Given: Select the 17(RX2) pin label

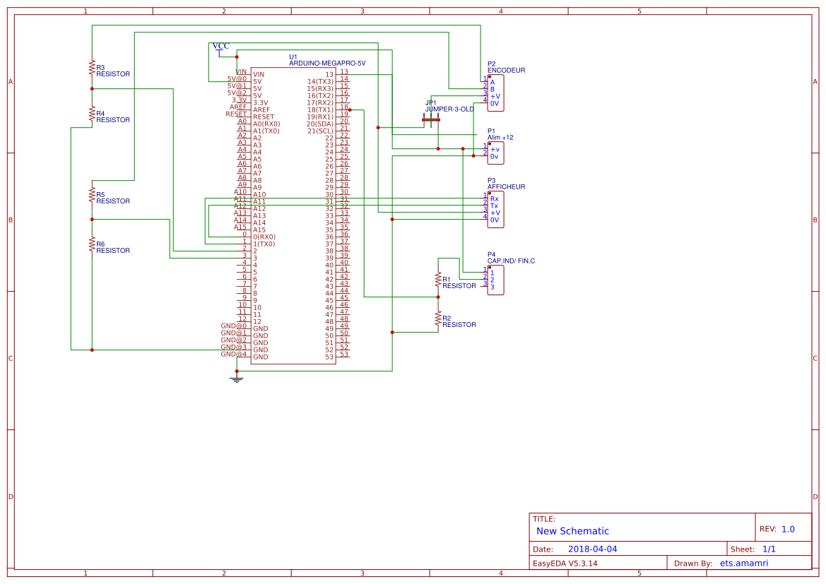Looking at the screenshot, I should 320,102.
